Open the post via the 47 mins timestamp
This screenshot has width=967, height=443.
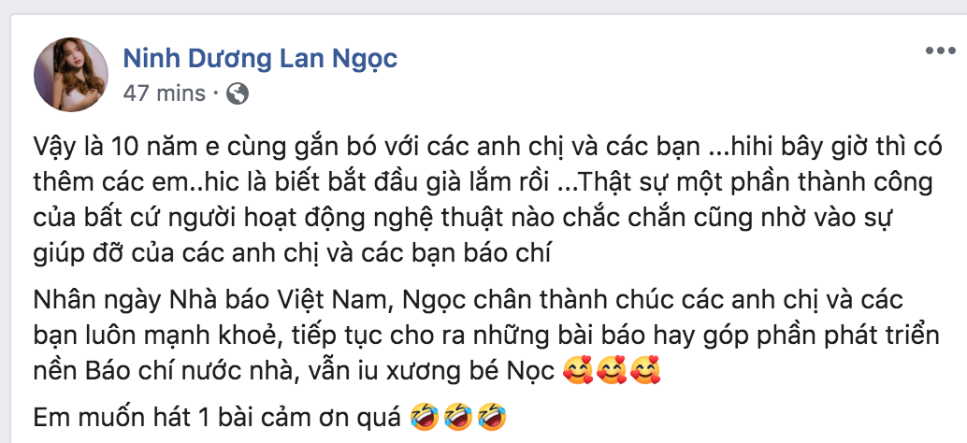click(x=164, y=93)
